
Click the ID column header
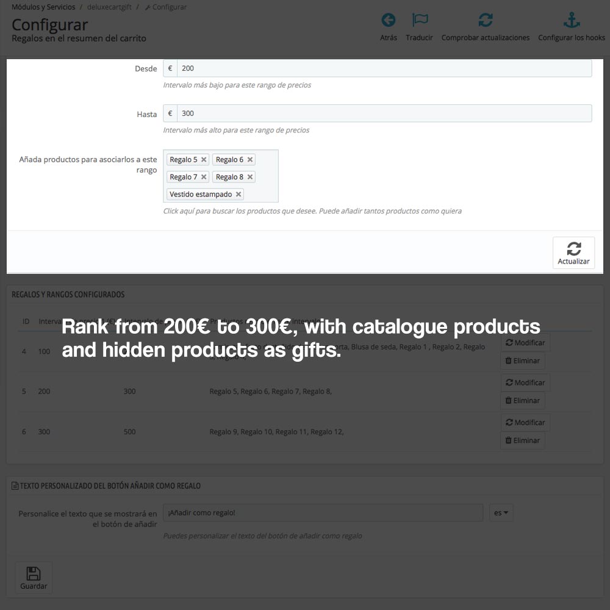click(x=26, y=321)
